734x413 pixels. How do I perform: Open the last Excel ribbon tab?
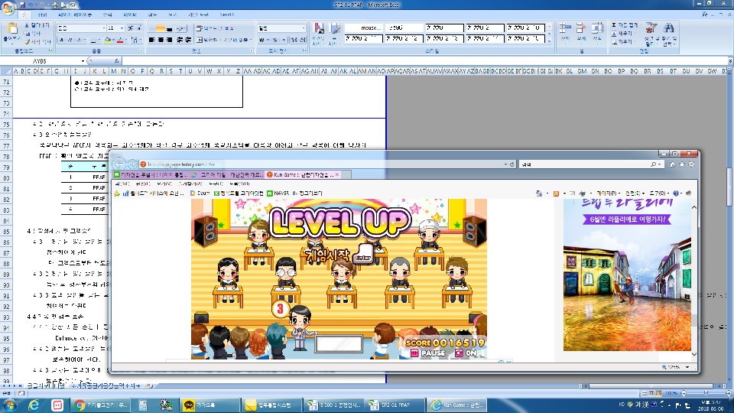(226, 15)
